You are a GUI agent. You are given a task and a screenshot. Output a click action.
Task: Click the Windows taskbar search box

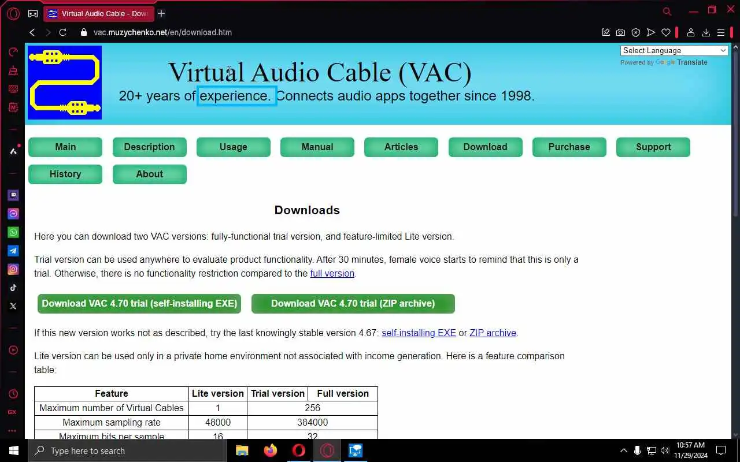[x=126, y=450]
